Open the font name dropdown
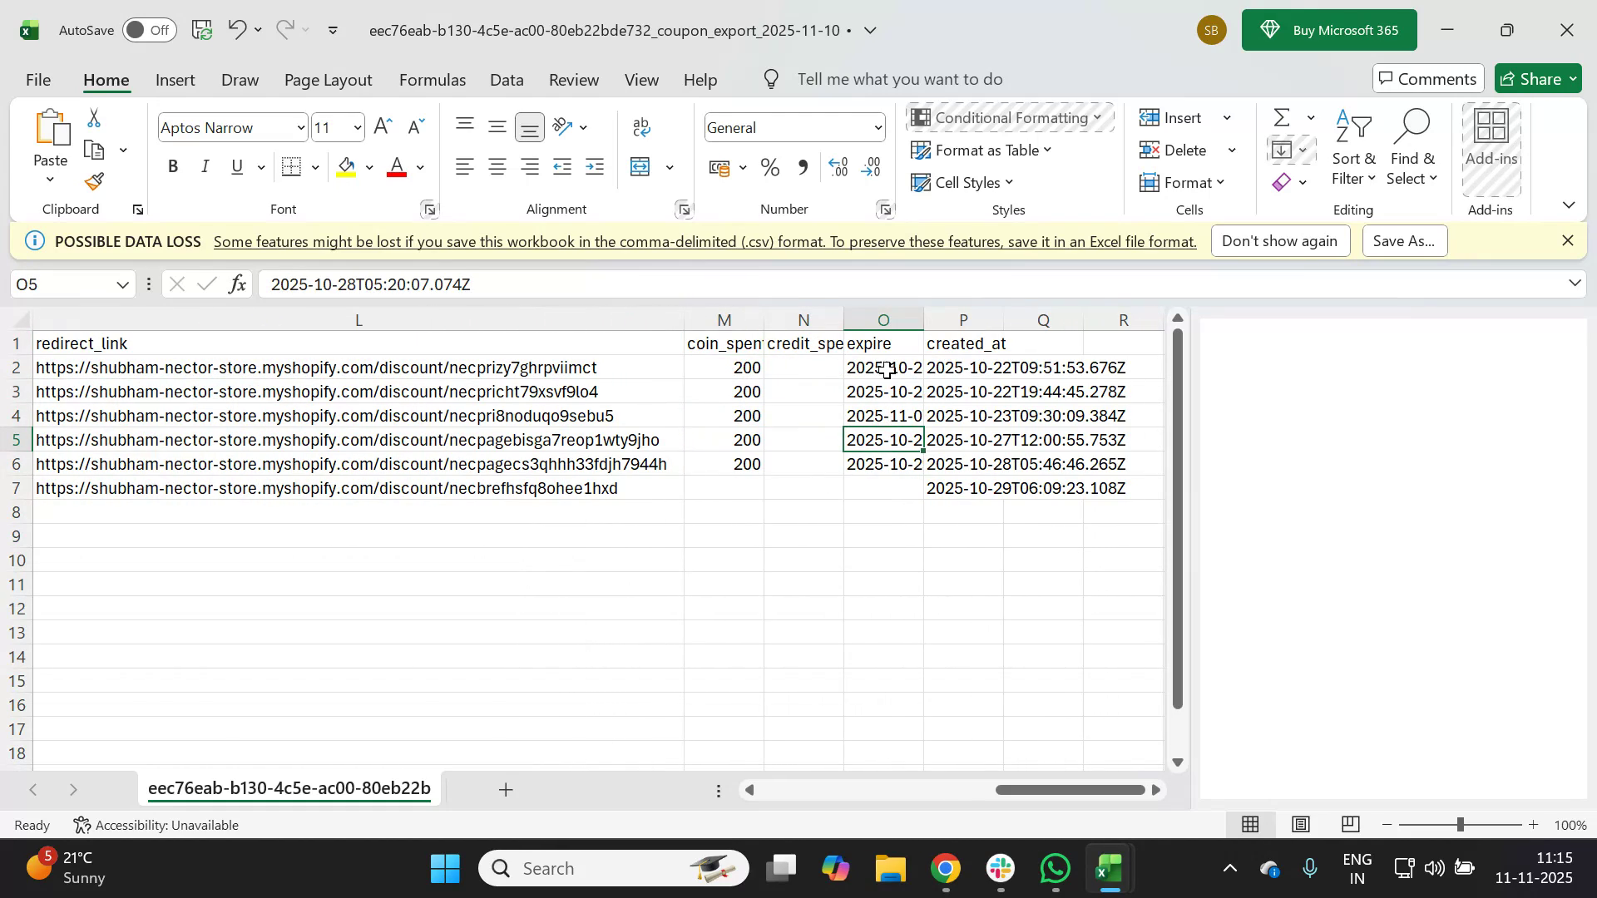The image size is (1597, 898). [x=300, y=127]
